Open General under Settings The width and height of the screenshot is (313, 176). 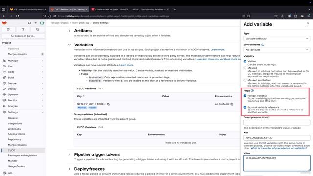pos(13,118)
